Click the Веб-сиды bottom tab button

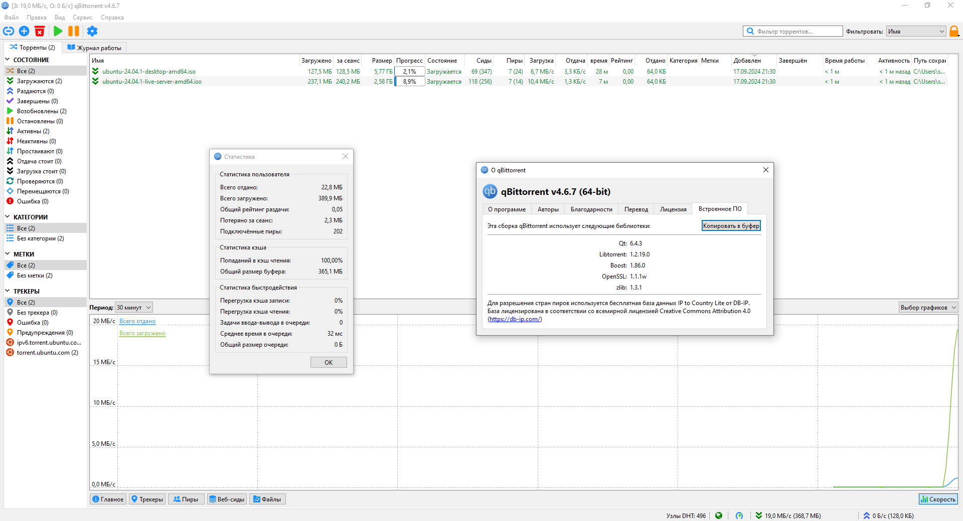coord(227,499)
